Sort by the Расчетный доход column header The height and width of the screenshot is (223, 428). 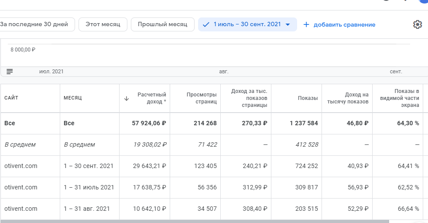click(152, 98)
